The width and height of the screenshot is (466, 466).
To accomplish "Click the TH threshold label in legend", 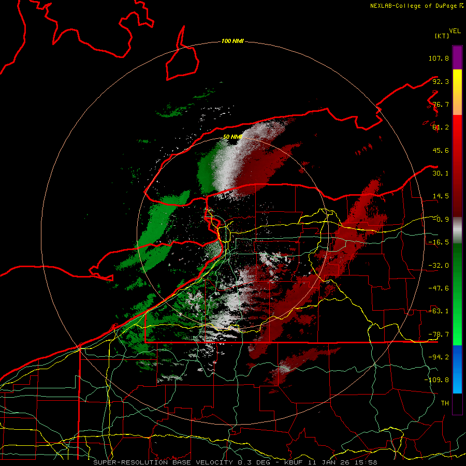I will pyautogui.click(x=445, y=403).
